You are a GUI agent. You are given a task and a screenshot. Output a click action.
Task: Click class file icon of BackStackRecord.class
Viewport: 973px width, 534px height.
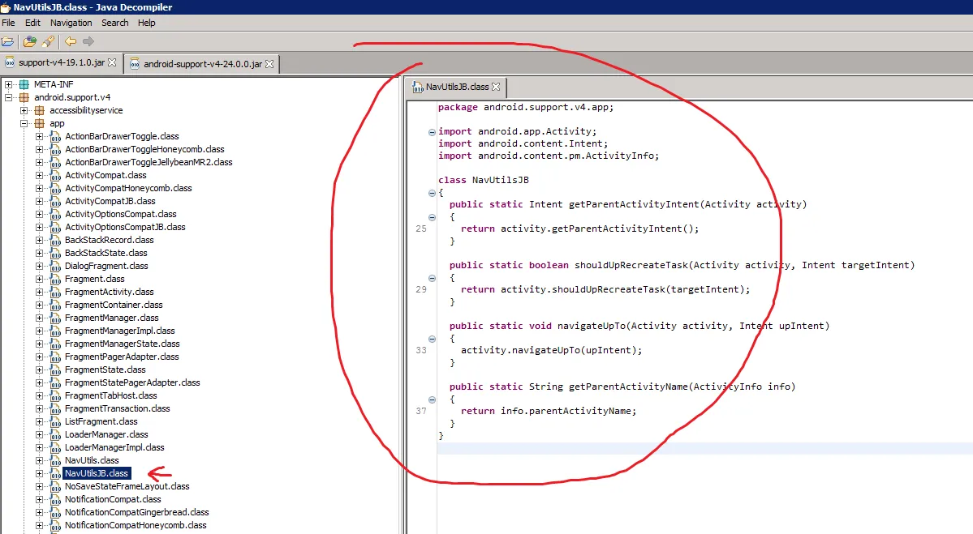(55, 241)
